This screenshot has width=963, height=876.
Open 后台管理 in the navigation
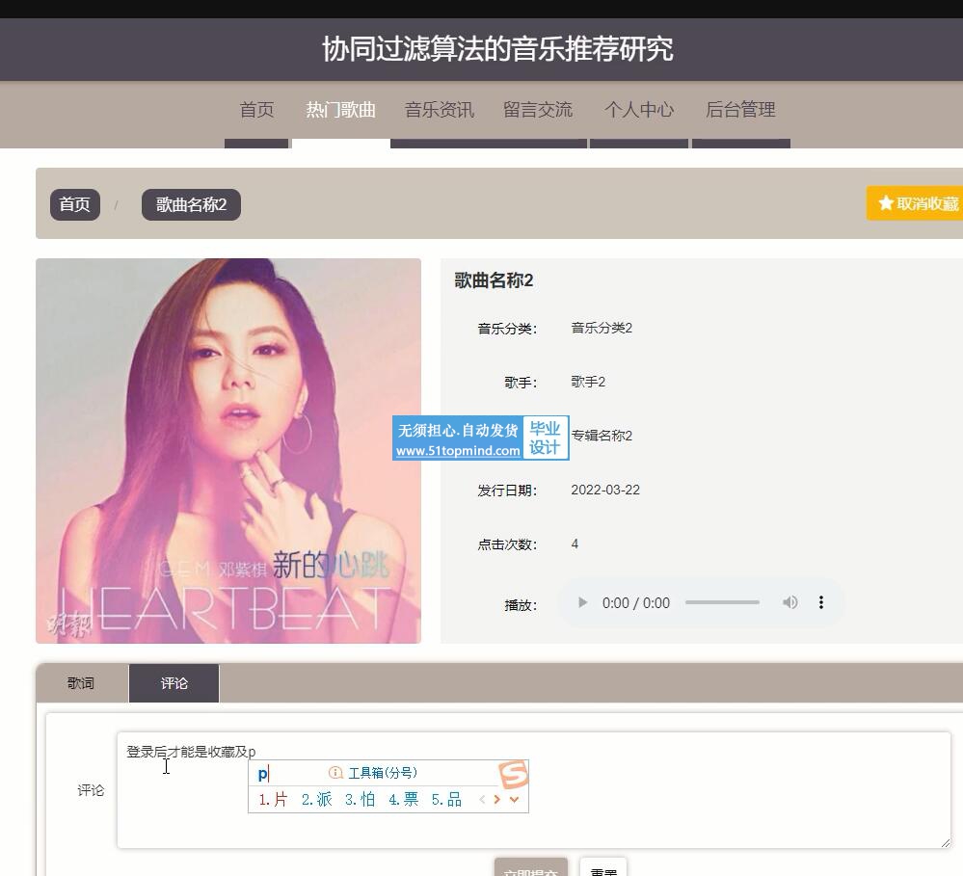click(x=740, y=110)
